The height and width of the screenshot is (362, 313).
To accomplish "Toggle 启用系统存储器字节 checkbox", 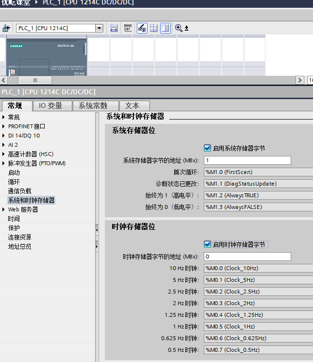I will (207, 148).
